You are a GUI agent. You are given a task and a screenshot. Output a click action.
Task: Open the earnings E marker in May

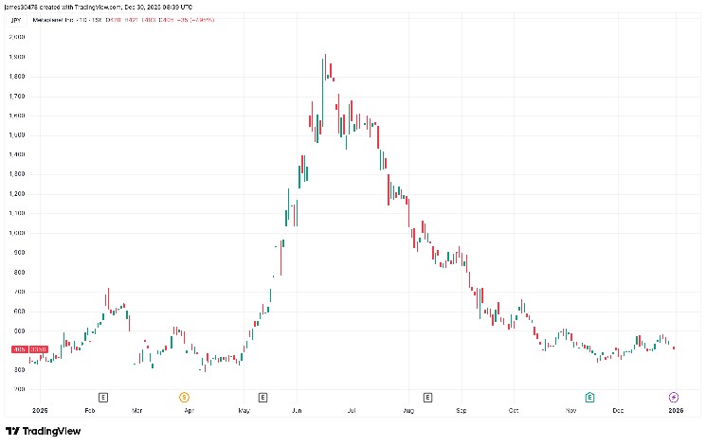click(x=262, y=396)
